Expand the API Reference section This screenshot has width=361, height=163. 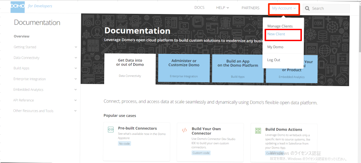tap(76, 100)
